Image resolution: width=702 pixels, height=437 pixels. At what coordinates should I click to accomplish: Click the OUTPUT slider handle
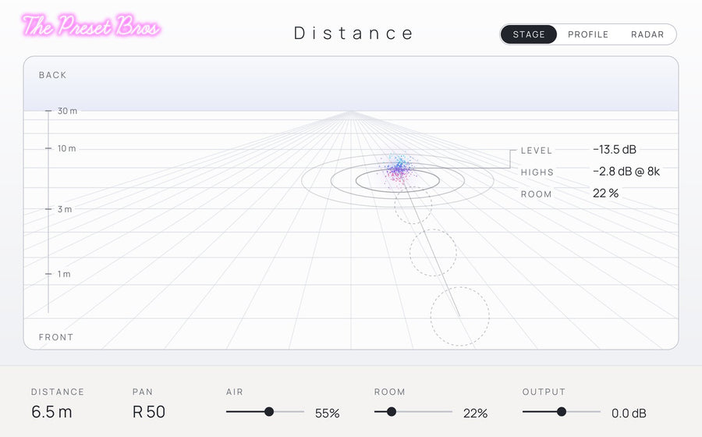(562, 411)
